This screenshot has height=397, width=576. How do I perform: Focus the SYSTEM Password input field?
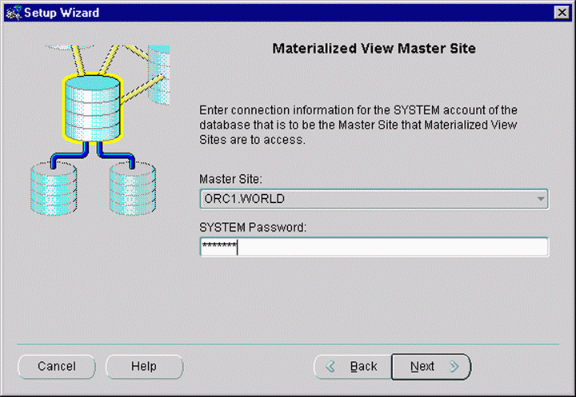pyautogui.click(x=374, y=247)
